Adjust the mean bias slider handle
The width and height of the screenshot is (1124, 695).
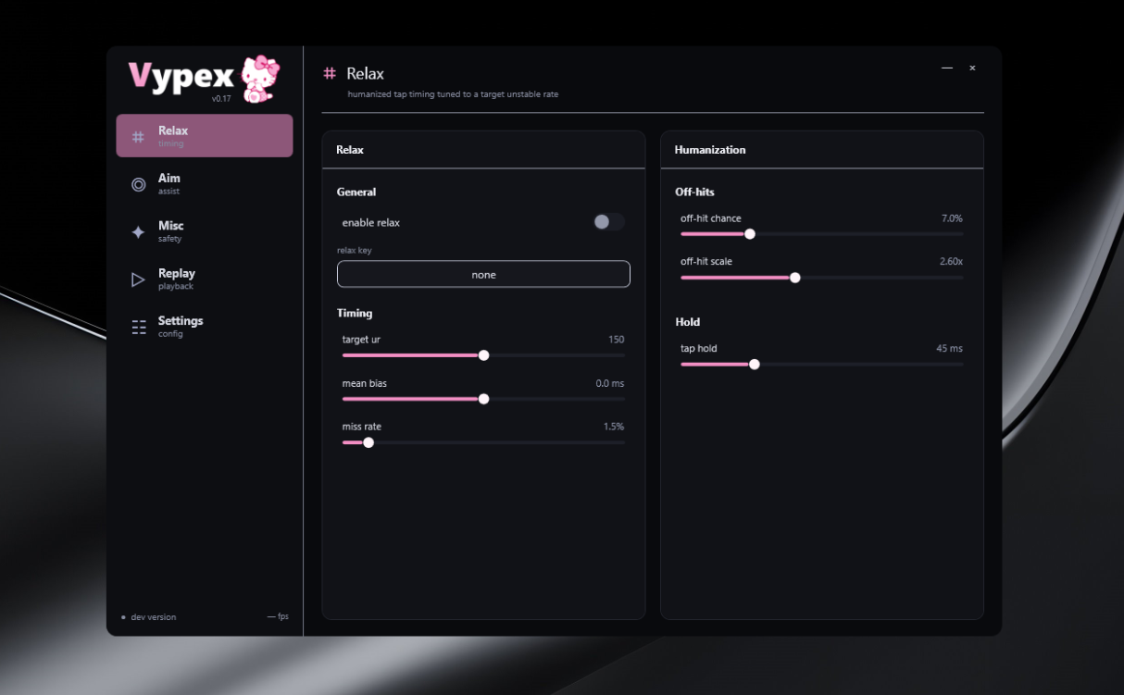pos(483,399)
